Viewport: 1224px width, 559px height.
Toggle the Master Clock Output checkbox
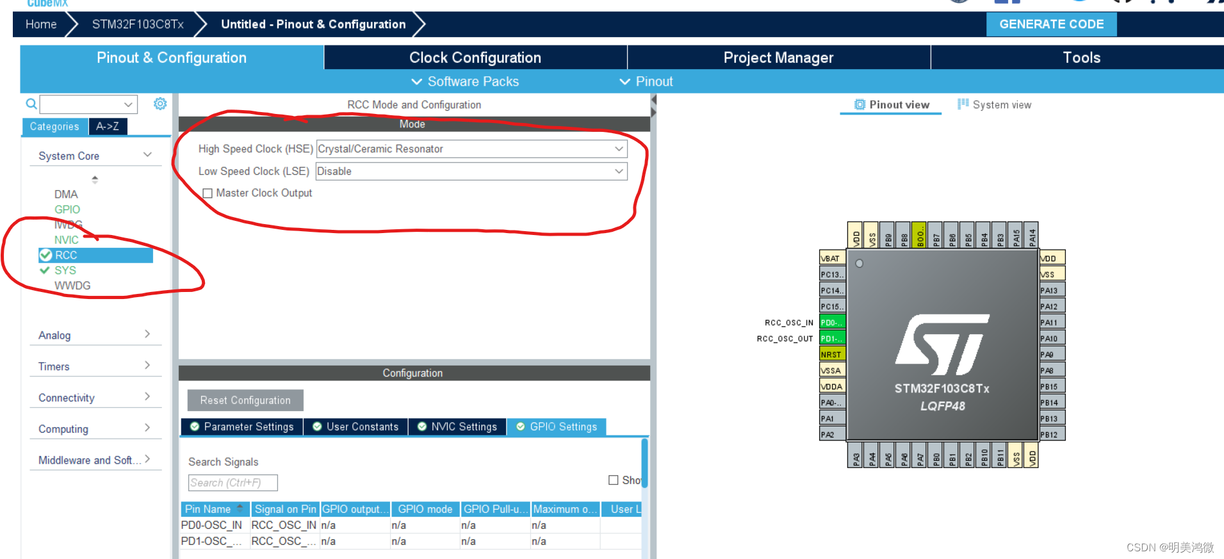pos(208,193)
